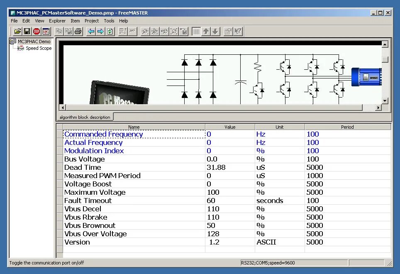Click the Version value 1.2
The image size is (400, 274).
pyautogui.click(x=214, y=242)
